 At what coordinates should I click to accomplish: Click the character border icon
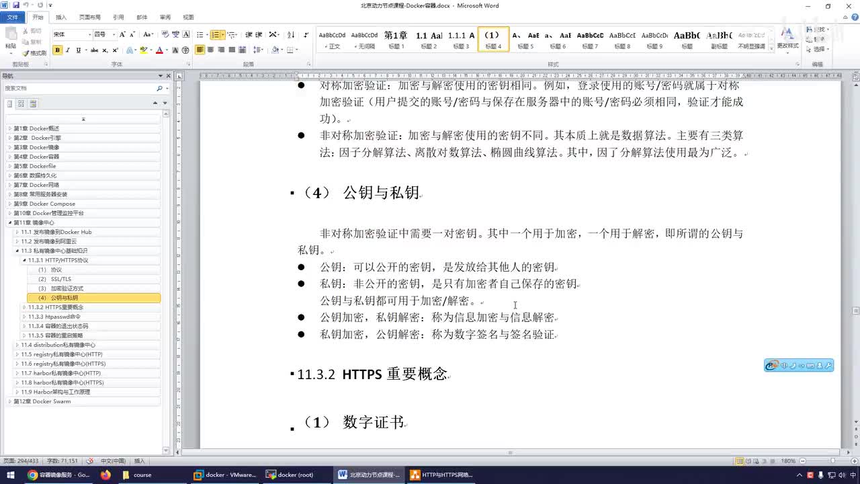(185, 34)
